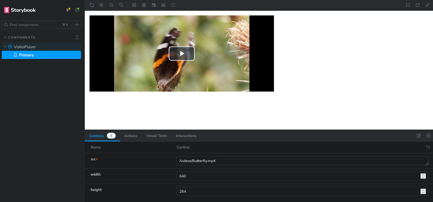Image resolution: width=433 pixels, height=202 pixels.
Task: Click the width field stepper arrows
Action: click(423, 176)
